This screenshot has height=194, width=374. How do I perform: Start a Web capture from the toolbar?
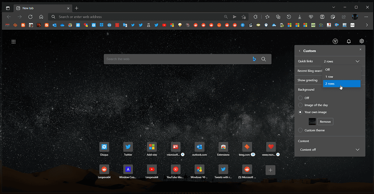pyautogui.click(x=333, y=17)
